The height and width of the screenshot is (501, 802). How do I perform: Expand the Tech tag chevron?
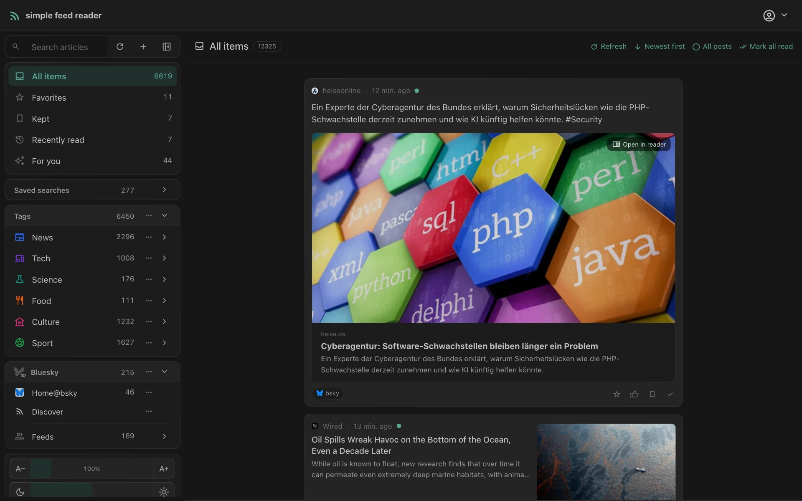(x=165, y=258)
